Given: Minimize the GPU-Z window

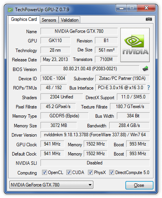Looking at the screenshot, I should tap(121, 8).
